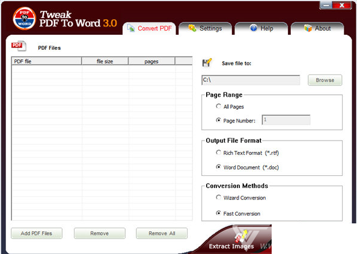Select the Page Number radio button
Image resolution: width=357 pixels, height=254 pixels.
[x=218, y=120]
